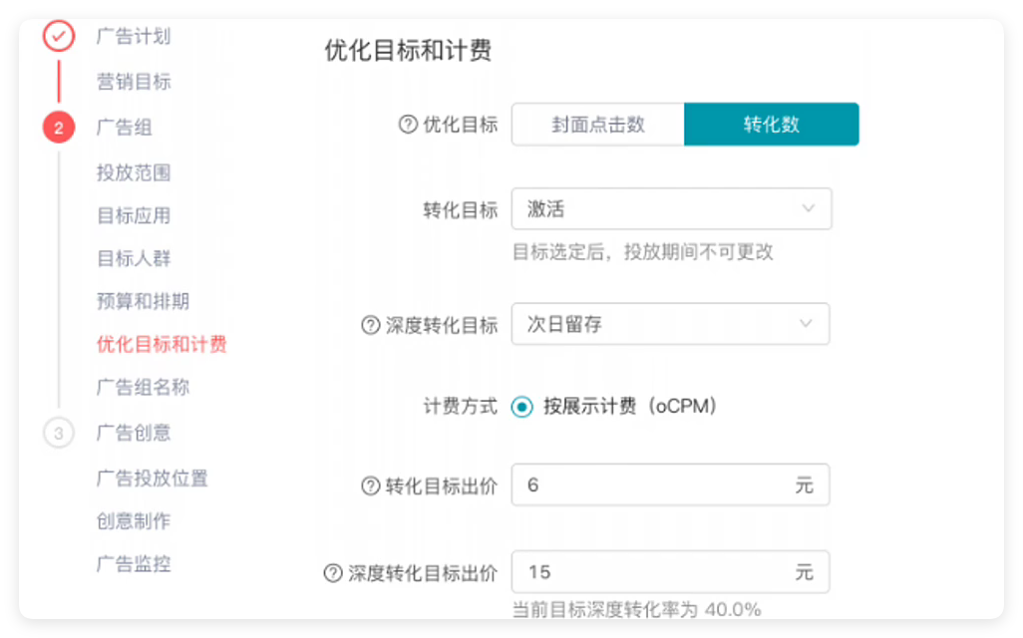Viewport: 1023px width, 638px height.
Task: Expand the 深度转化目标 dropdown showing 次日留存
Action: point(670,323)
